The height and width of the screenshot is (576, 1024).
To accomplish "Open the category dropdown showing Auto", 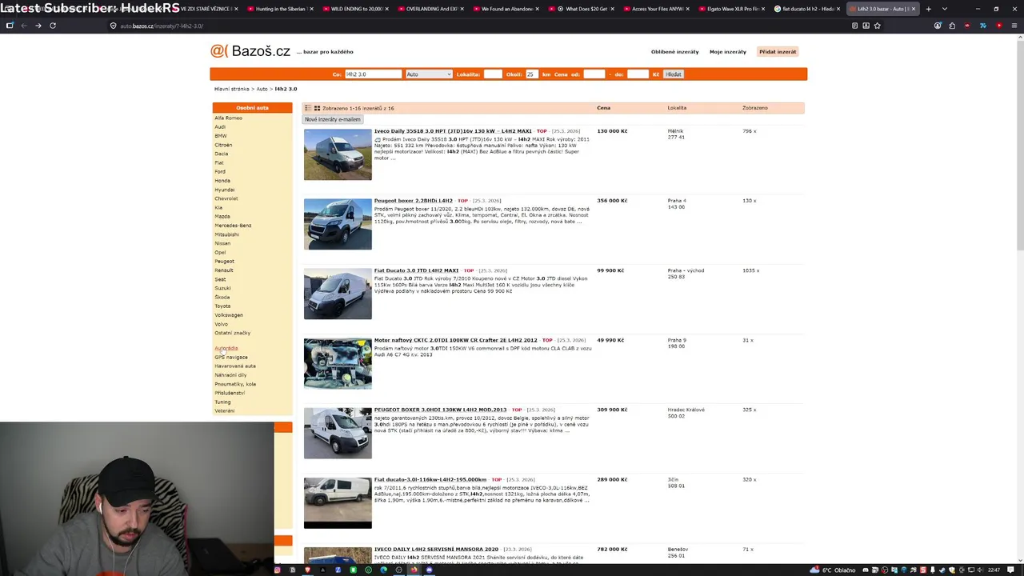I will pos(429,74).
